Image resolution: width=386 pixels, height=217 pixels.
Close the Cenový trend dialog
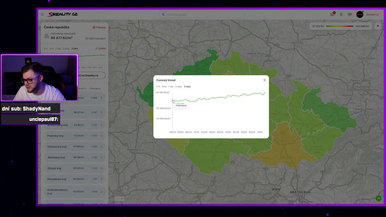tap(264, 80)
